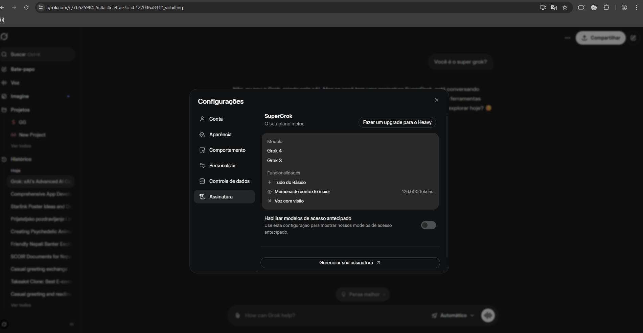The width and height of the screenshot is (643, 333).
Task: Open the Google Translate page icon
Action: 554,7
